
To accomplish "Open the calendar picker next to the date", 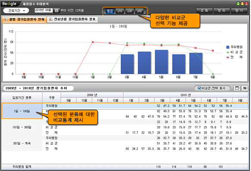I will point(56,10).
